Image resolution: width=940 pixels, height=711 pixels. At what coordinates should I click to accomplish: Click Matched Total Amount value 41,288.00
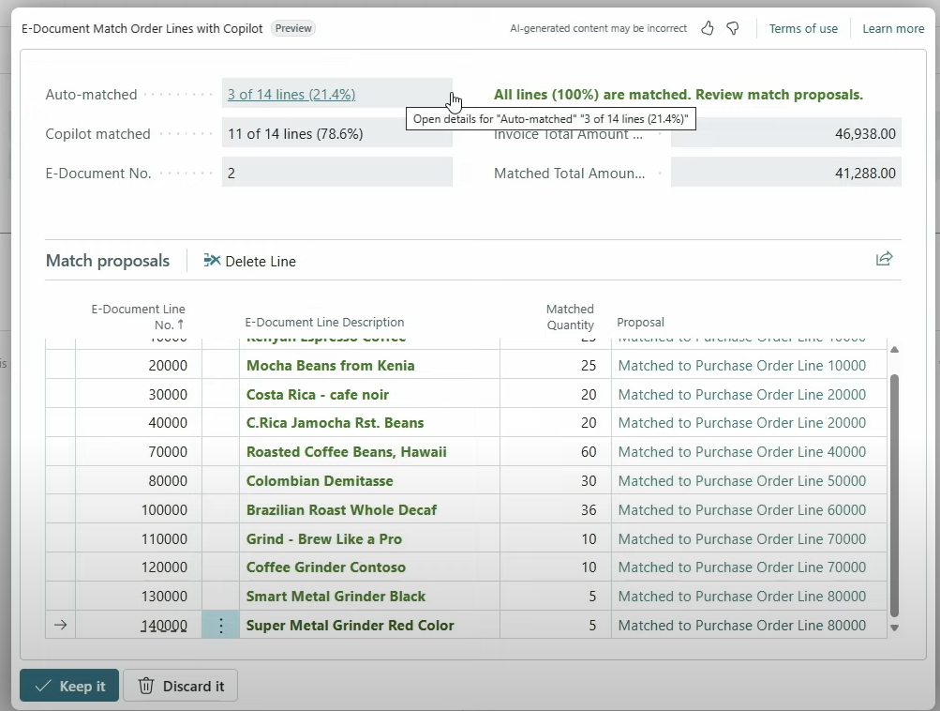point(786,174)
